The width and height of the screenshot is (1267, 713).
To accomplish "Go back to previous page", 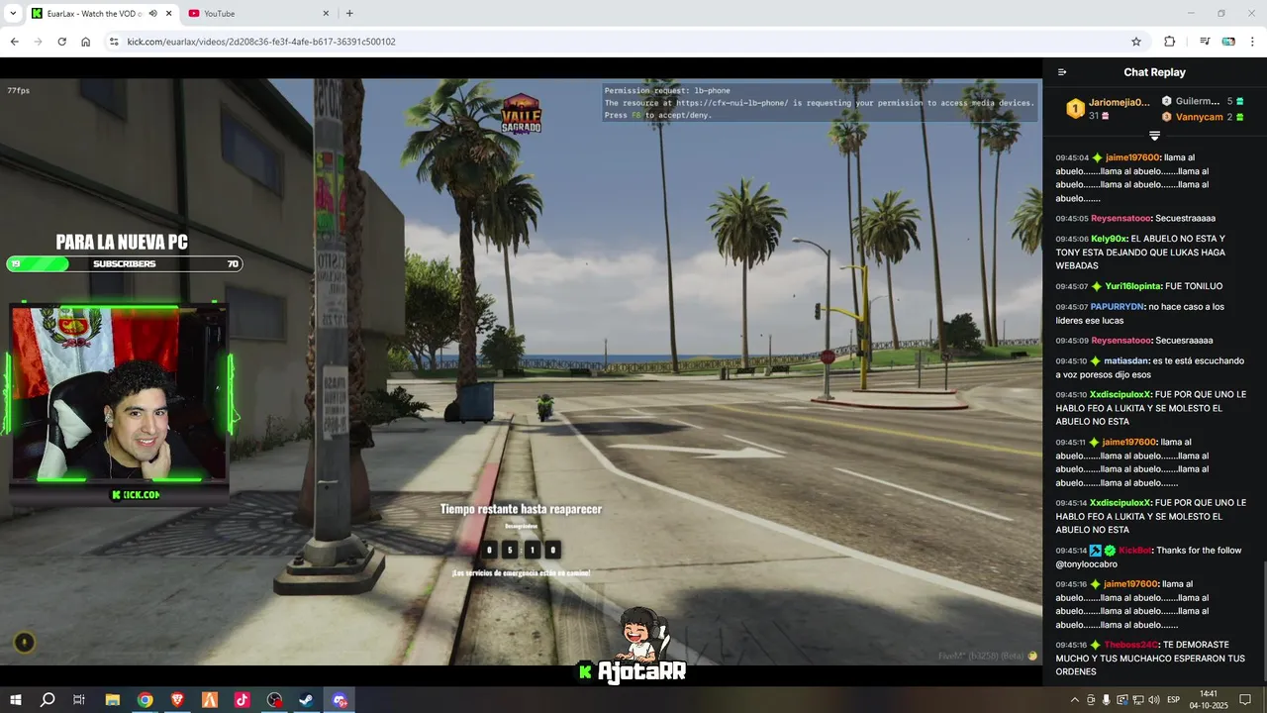I will [x=14, y=42].
